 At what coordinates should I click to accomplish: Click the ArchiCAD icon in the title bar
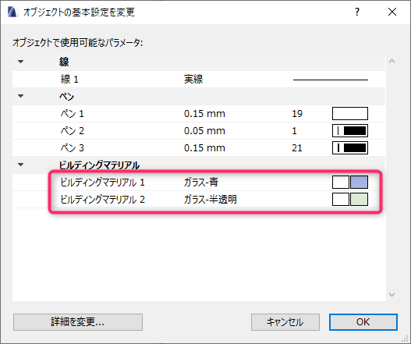pyautogui.click(x=12, y=12)
